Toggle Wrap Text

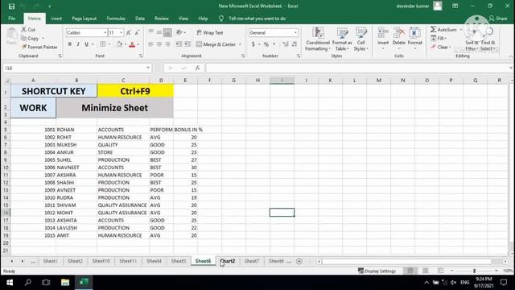tap(210, 32)
